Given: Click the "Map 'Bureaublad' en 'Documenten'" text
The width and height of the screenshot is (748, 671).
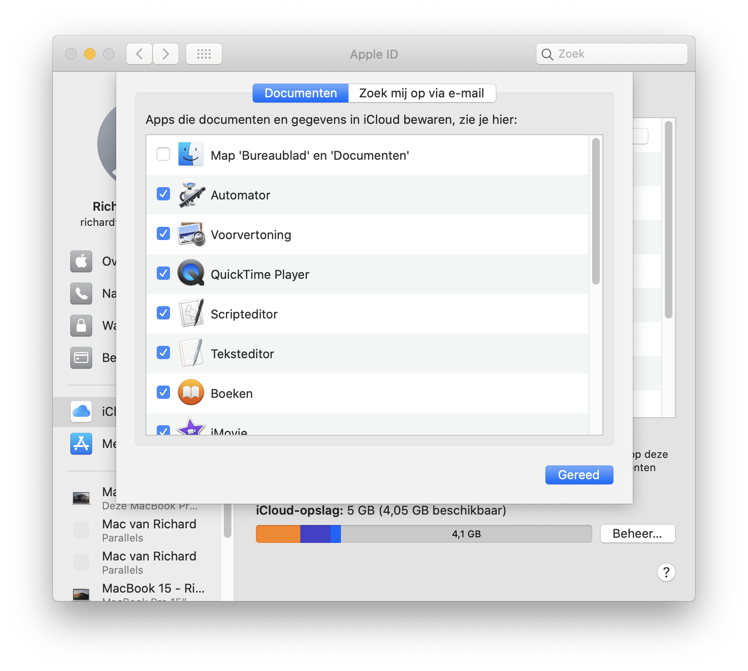Looking at the screenshot, I should pyautogui.click(x=310, y=155).
